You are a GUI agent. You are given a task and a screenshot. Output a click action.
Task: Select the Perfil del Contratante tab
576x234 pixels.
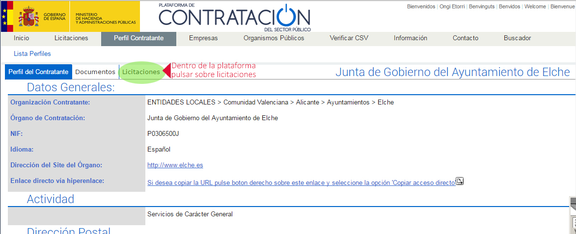[39, 72]
